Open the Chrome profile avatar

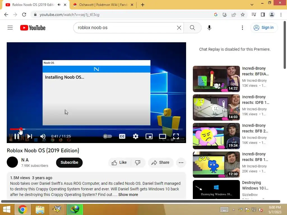(x=272, y=15)
